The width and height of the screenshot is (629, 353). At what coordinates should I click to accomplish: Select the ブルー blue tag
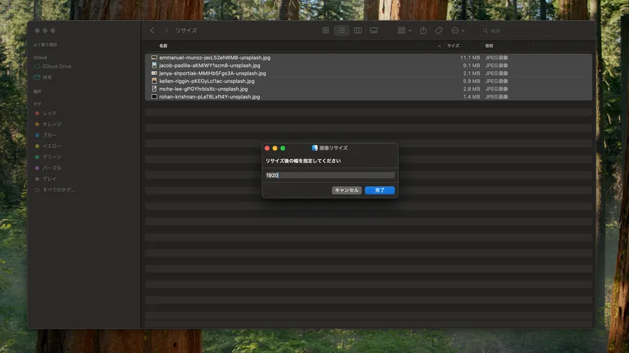tap(50, 135)
